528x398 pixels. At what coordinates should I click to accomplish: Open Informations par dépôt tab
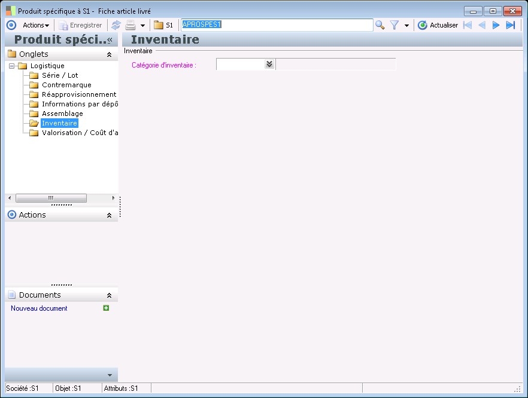tap(80, 104)
